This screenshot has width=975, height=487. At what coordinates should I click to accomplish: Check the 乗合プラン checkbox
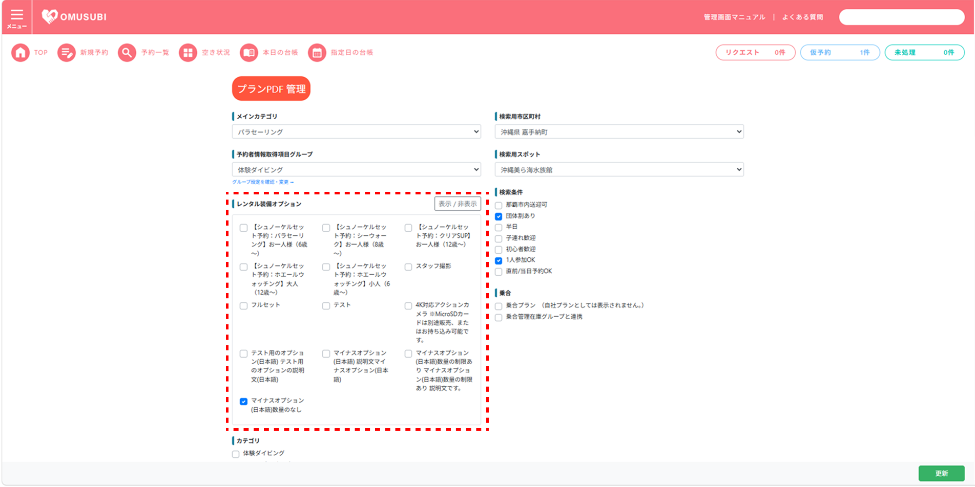pos(499,306)
